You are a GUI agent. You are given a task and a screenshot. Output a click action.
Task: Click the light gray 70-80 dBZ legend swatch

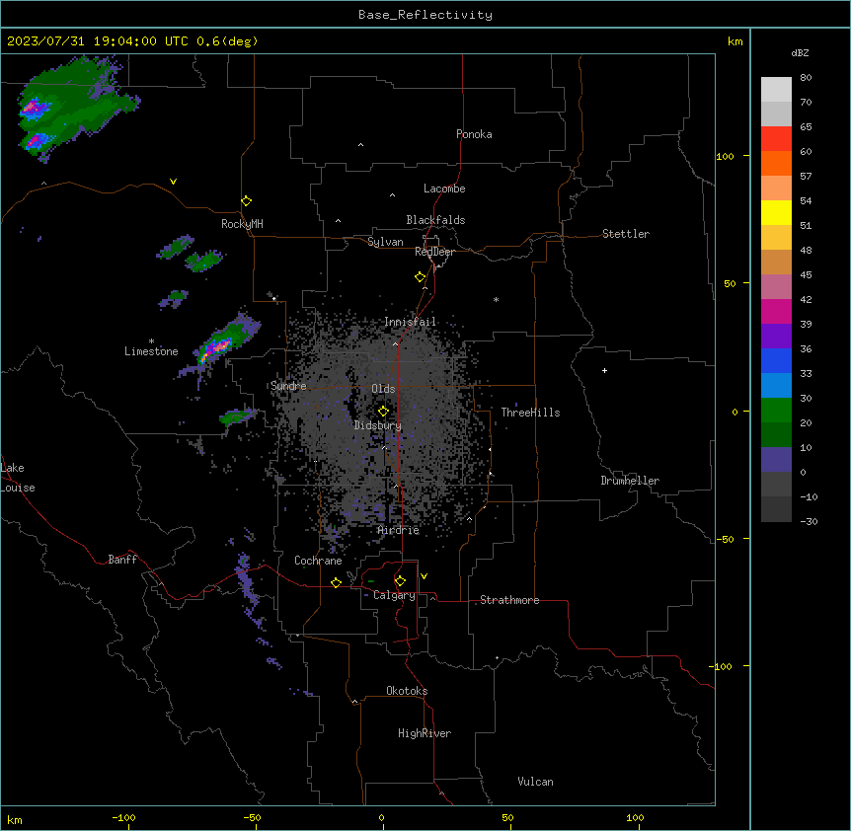coord(776,90)
